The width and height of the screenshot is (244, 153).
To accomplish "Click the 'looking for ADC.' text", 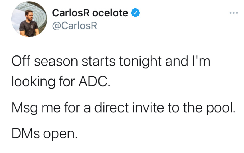I will tap(61, 82).
